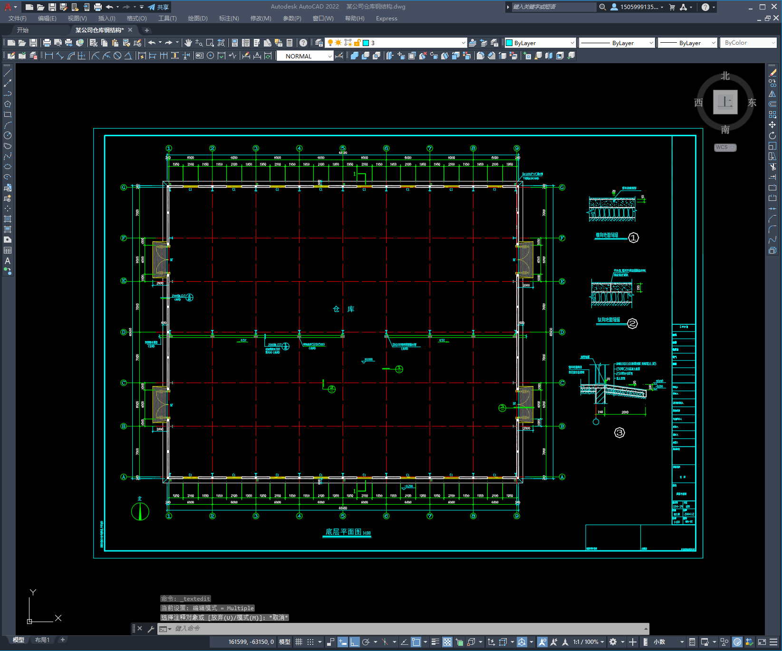
Task: Click the Zoom Window tool
Action: pos(210,43)
